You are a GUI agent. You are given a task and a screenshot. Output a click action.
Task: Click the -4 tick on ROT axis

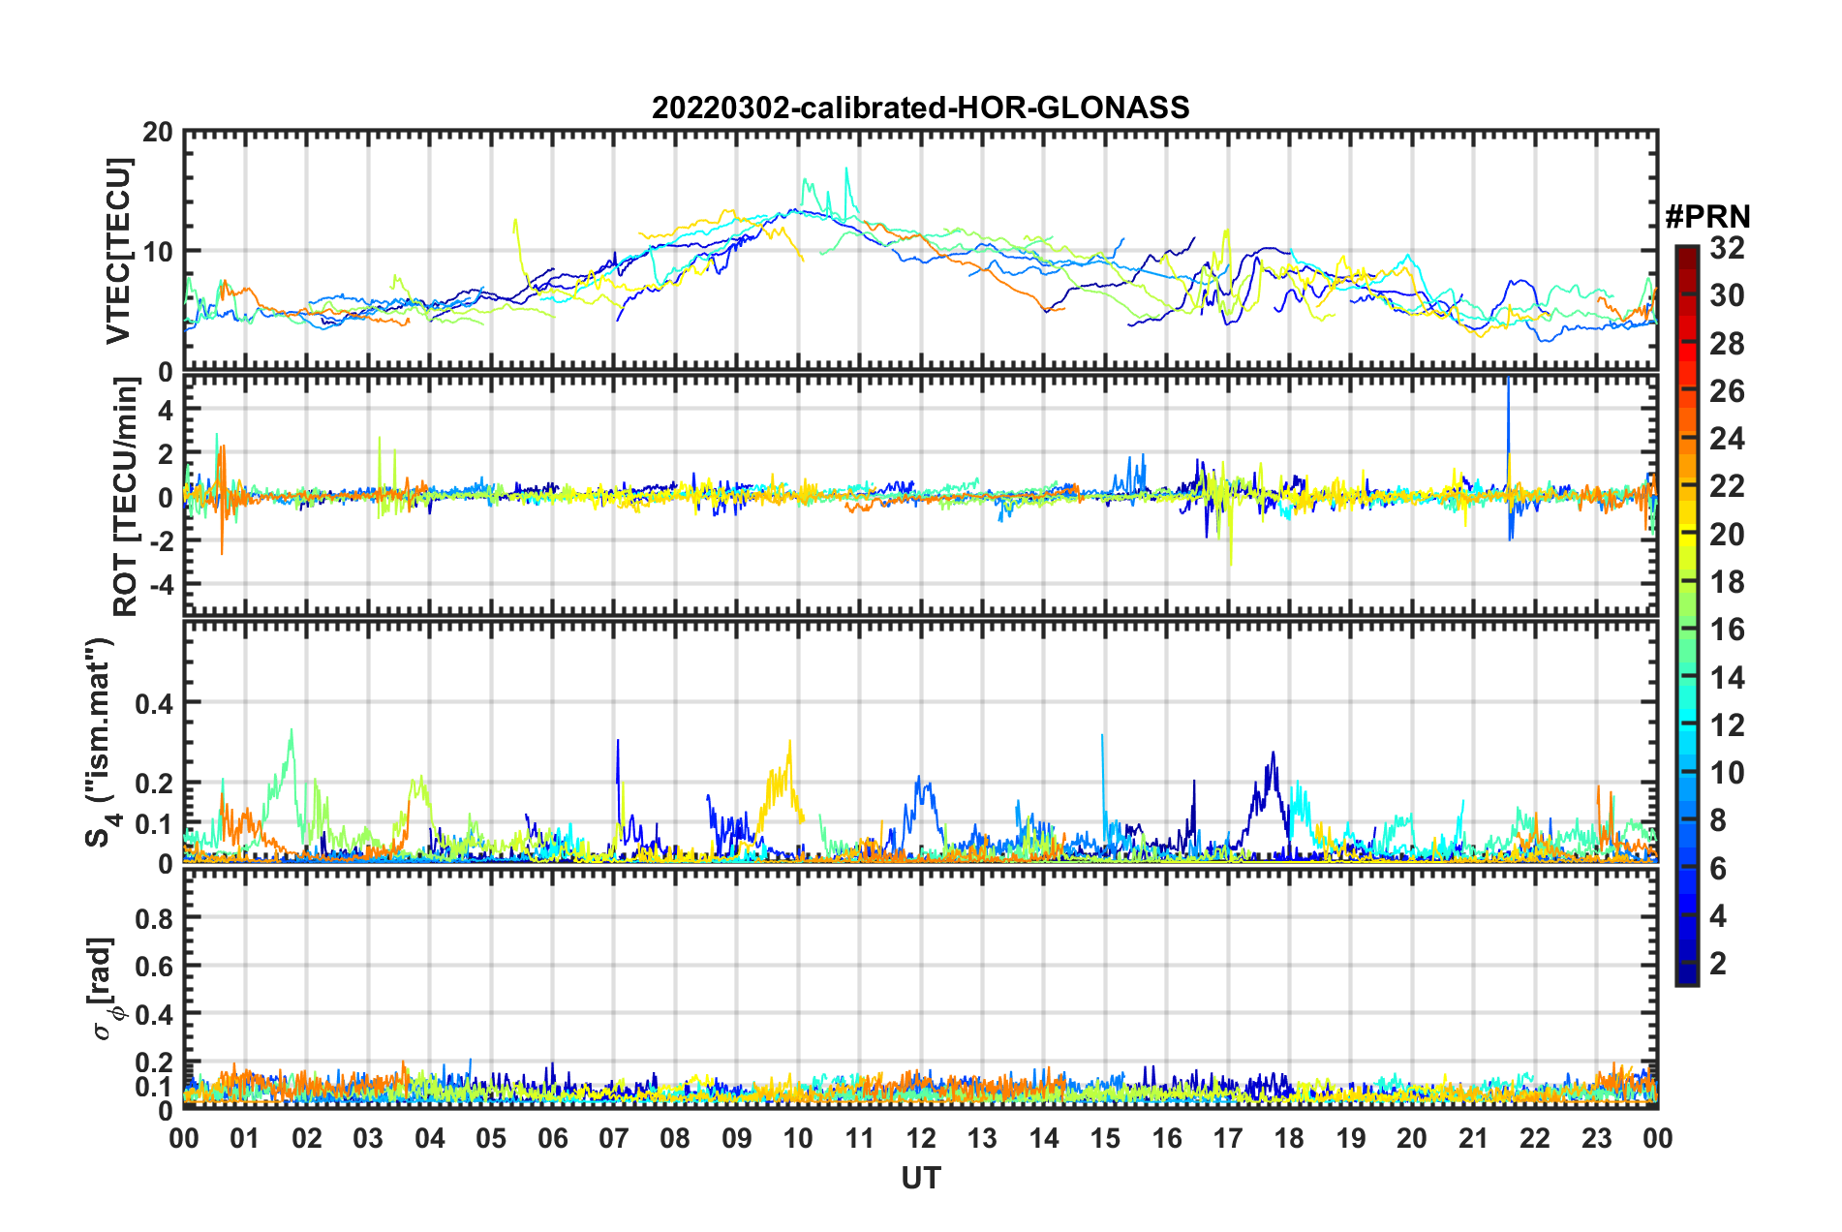161,584
